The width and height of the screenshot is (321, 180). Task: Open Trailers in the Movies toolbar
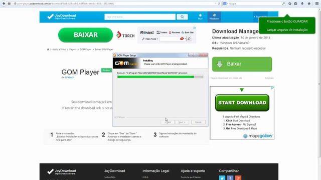162,32
